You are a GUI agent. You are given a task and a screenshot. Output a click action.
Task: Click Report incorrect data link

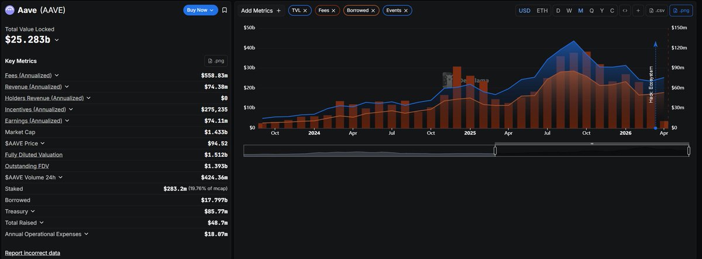pos(33,253)
